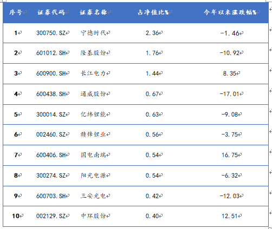Click the value -9.08
The width and height of the screenshot is (272, 229).
click(230, 114)
